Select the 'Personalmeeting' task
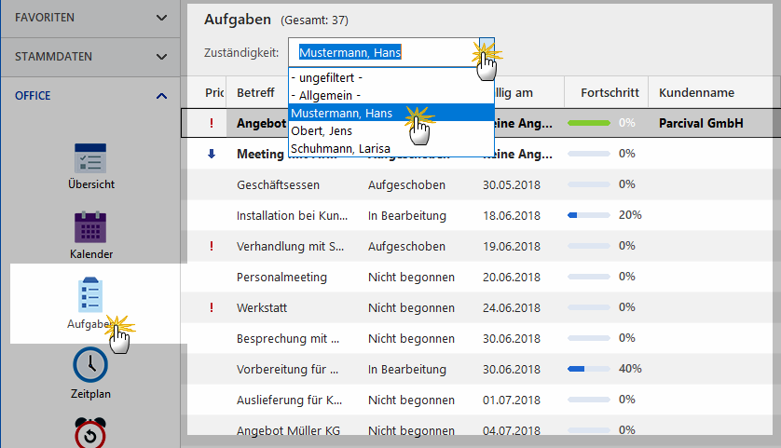Viewport: 781px width, 448px height. point(281,277)
